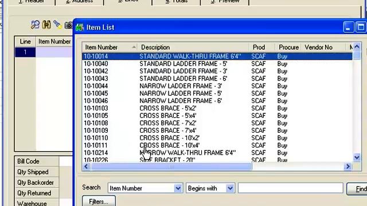Click the horizontal scrollbar thumb

click(171, 167)
